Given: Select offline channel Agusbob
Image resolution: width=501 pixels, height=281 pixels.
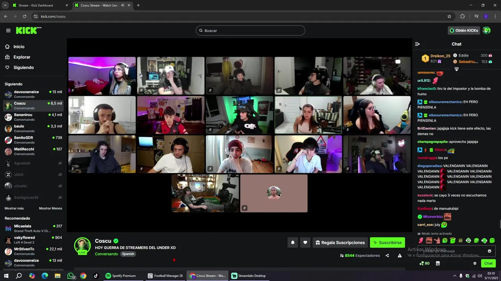Looking at the screenshot, I should click(x=34, y=163).
